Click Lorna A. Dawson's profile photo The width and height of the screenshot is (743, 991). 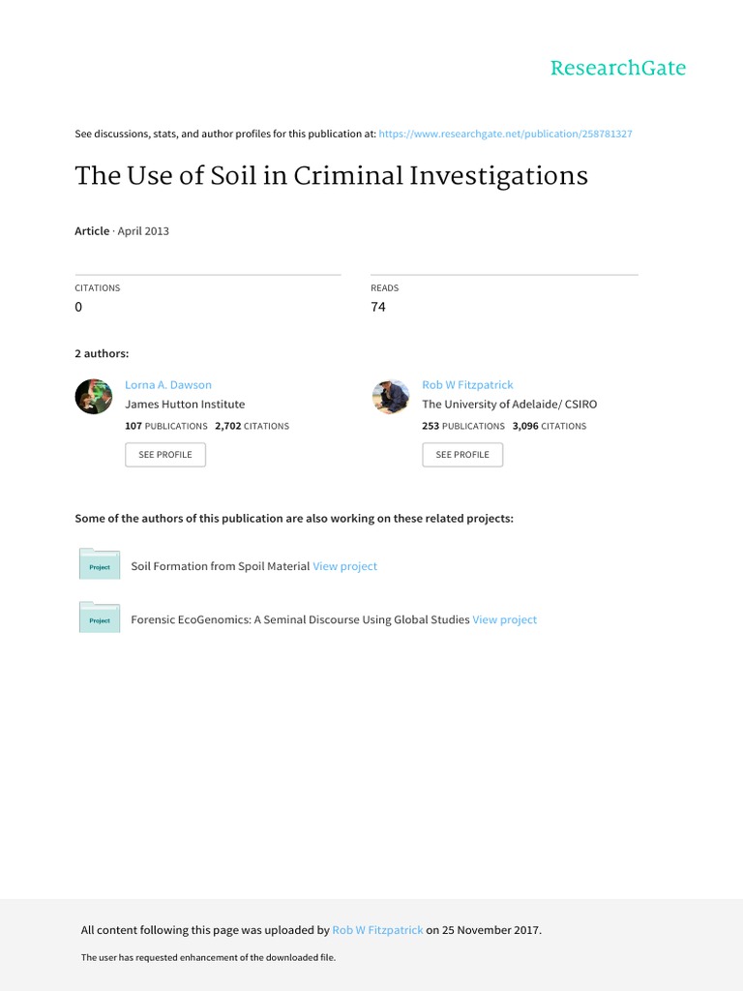pyautogui.click(x=94, y=397)
